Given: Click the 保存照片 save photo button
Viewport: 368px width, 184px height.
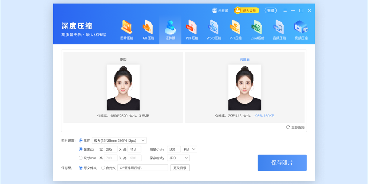Looking at the screenshot, I should tap(282, 163).
